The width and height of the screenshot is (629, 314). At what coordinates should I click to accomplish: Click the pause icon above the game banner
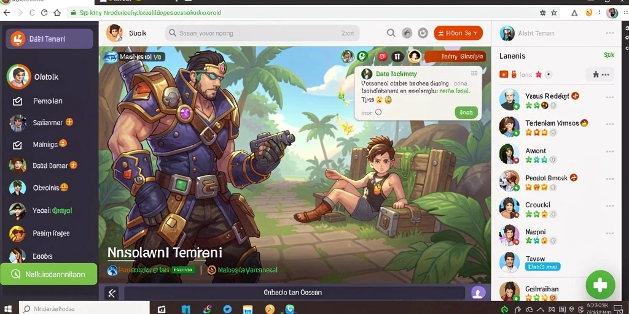[x=397, y=56]
